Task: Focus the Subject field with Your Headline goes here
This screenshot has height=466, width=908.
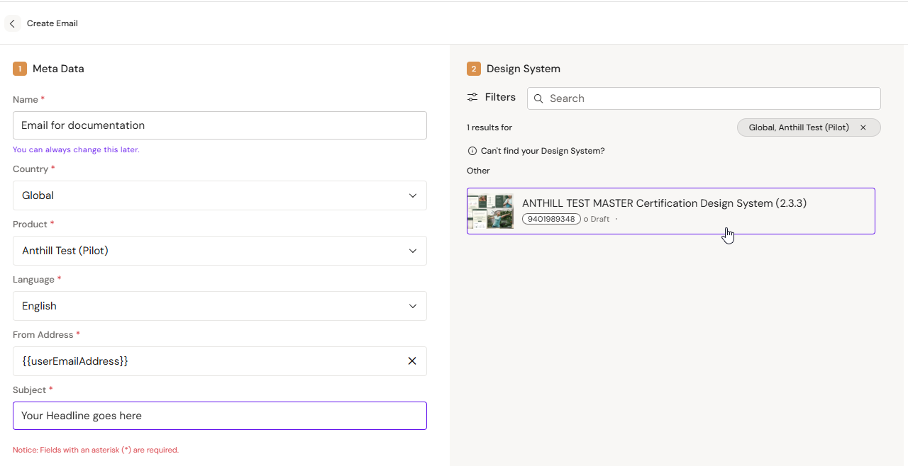Action: tap(220, 416)
